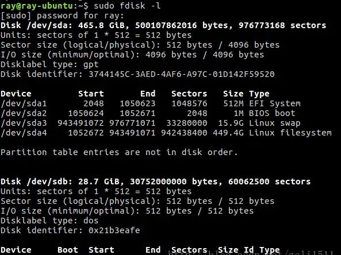Select the GPT disk identifier '3744145C-3AED-4AF6-A97C-01D142F59520'
This screenshot has height=255, width=341.
click(x=182, y=74)
